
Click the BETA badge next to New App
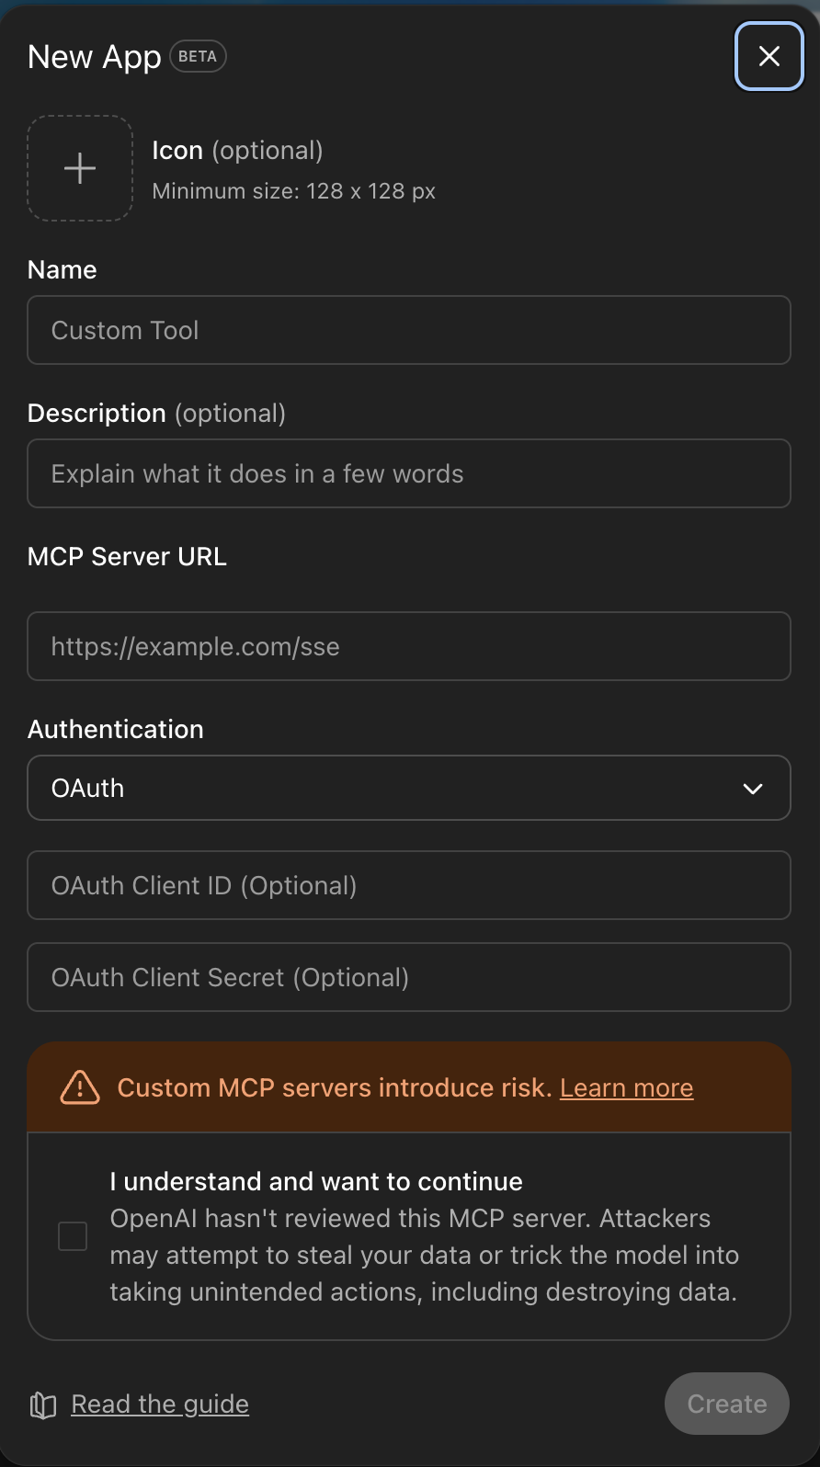click(198, 56)
